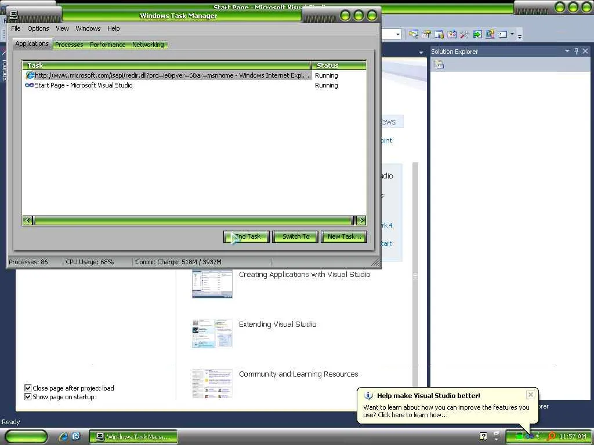This screenshot has width=594, height=445.
Task: Switch to the Processes tab
Action: pos(69,45)
